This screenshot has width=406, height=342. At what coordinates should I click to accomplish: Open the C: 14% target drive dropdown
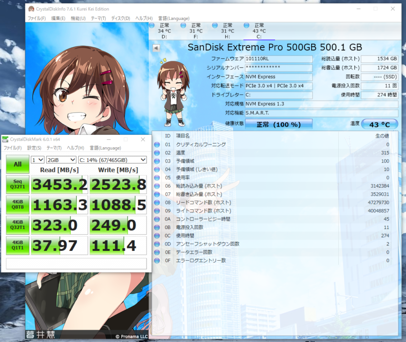[x=112, y=160]
